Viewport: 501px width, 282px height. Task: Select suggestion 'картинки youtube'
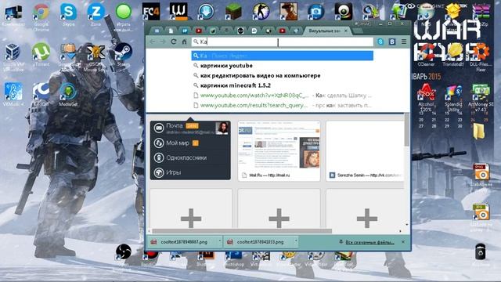click(x=283, y=66)
